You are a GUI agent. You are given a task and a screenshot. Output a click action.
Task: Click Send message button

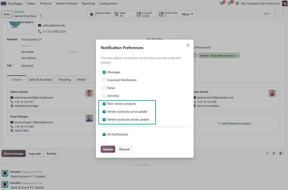pos(14,154)
